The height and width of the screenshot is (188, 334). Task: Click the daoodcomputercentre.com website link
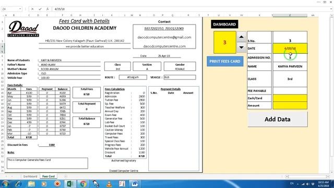[x=164, y=46]
